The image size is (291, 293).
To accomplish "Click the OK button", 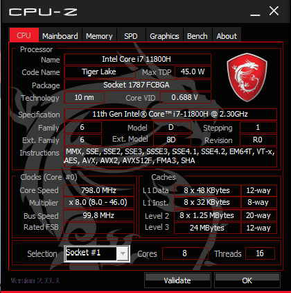I will point(247,281).
